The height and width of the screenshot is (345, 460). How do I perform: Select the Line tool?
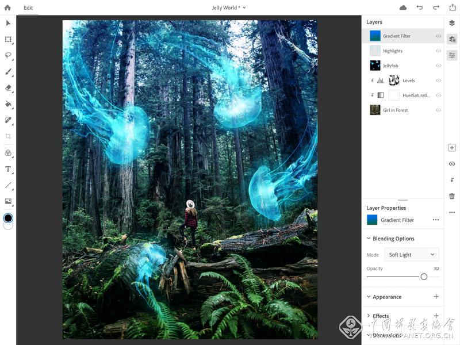8,185
